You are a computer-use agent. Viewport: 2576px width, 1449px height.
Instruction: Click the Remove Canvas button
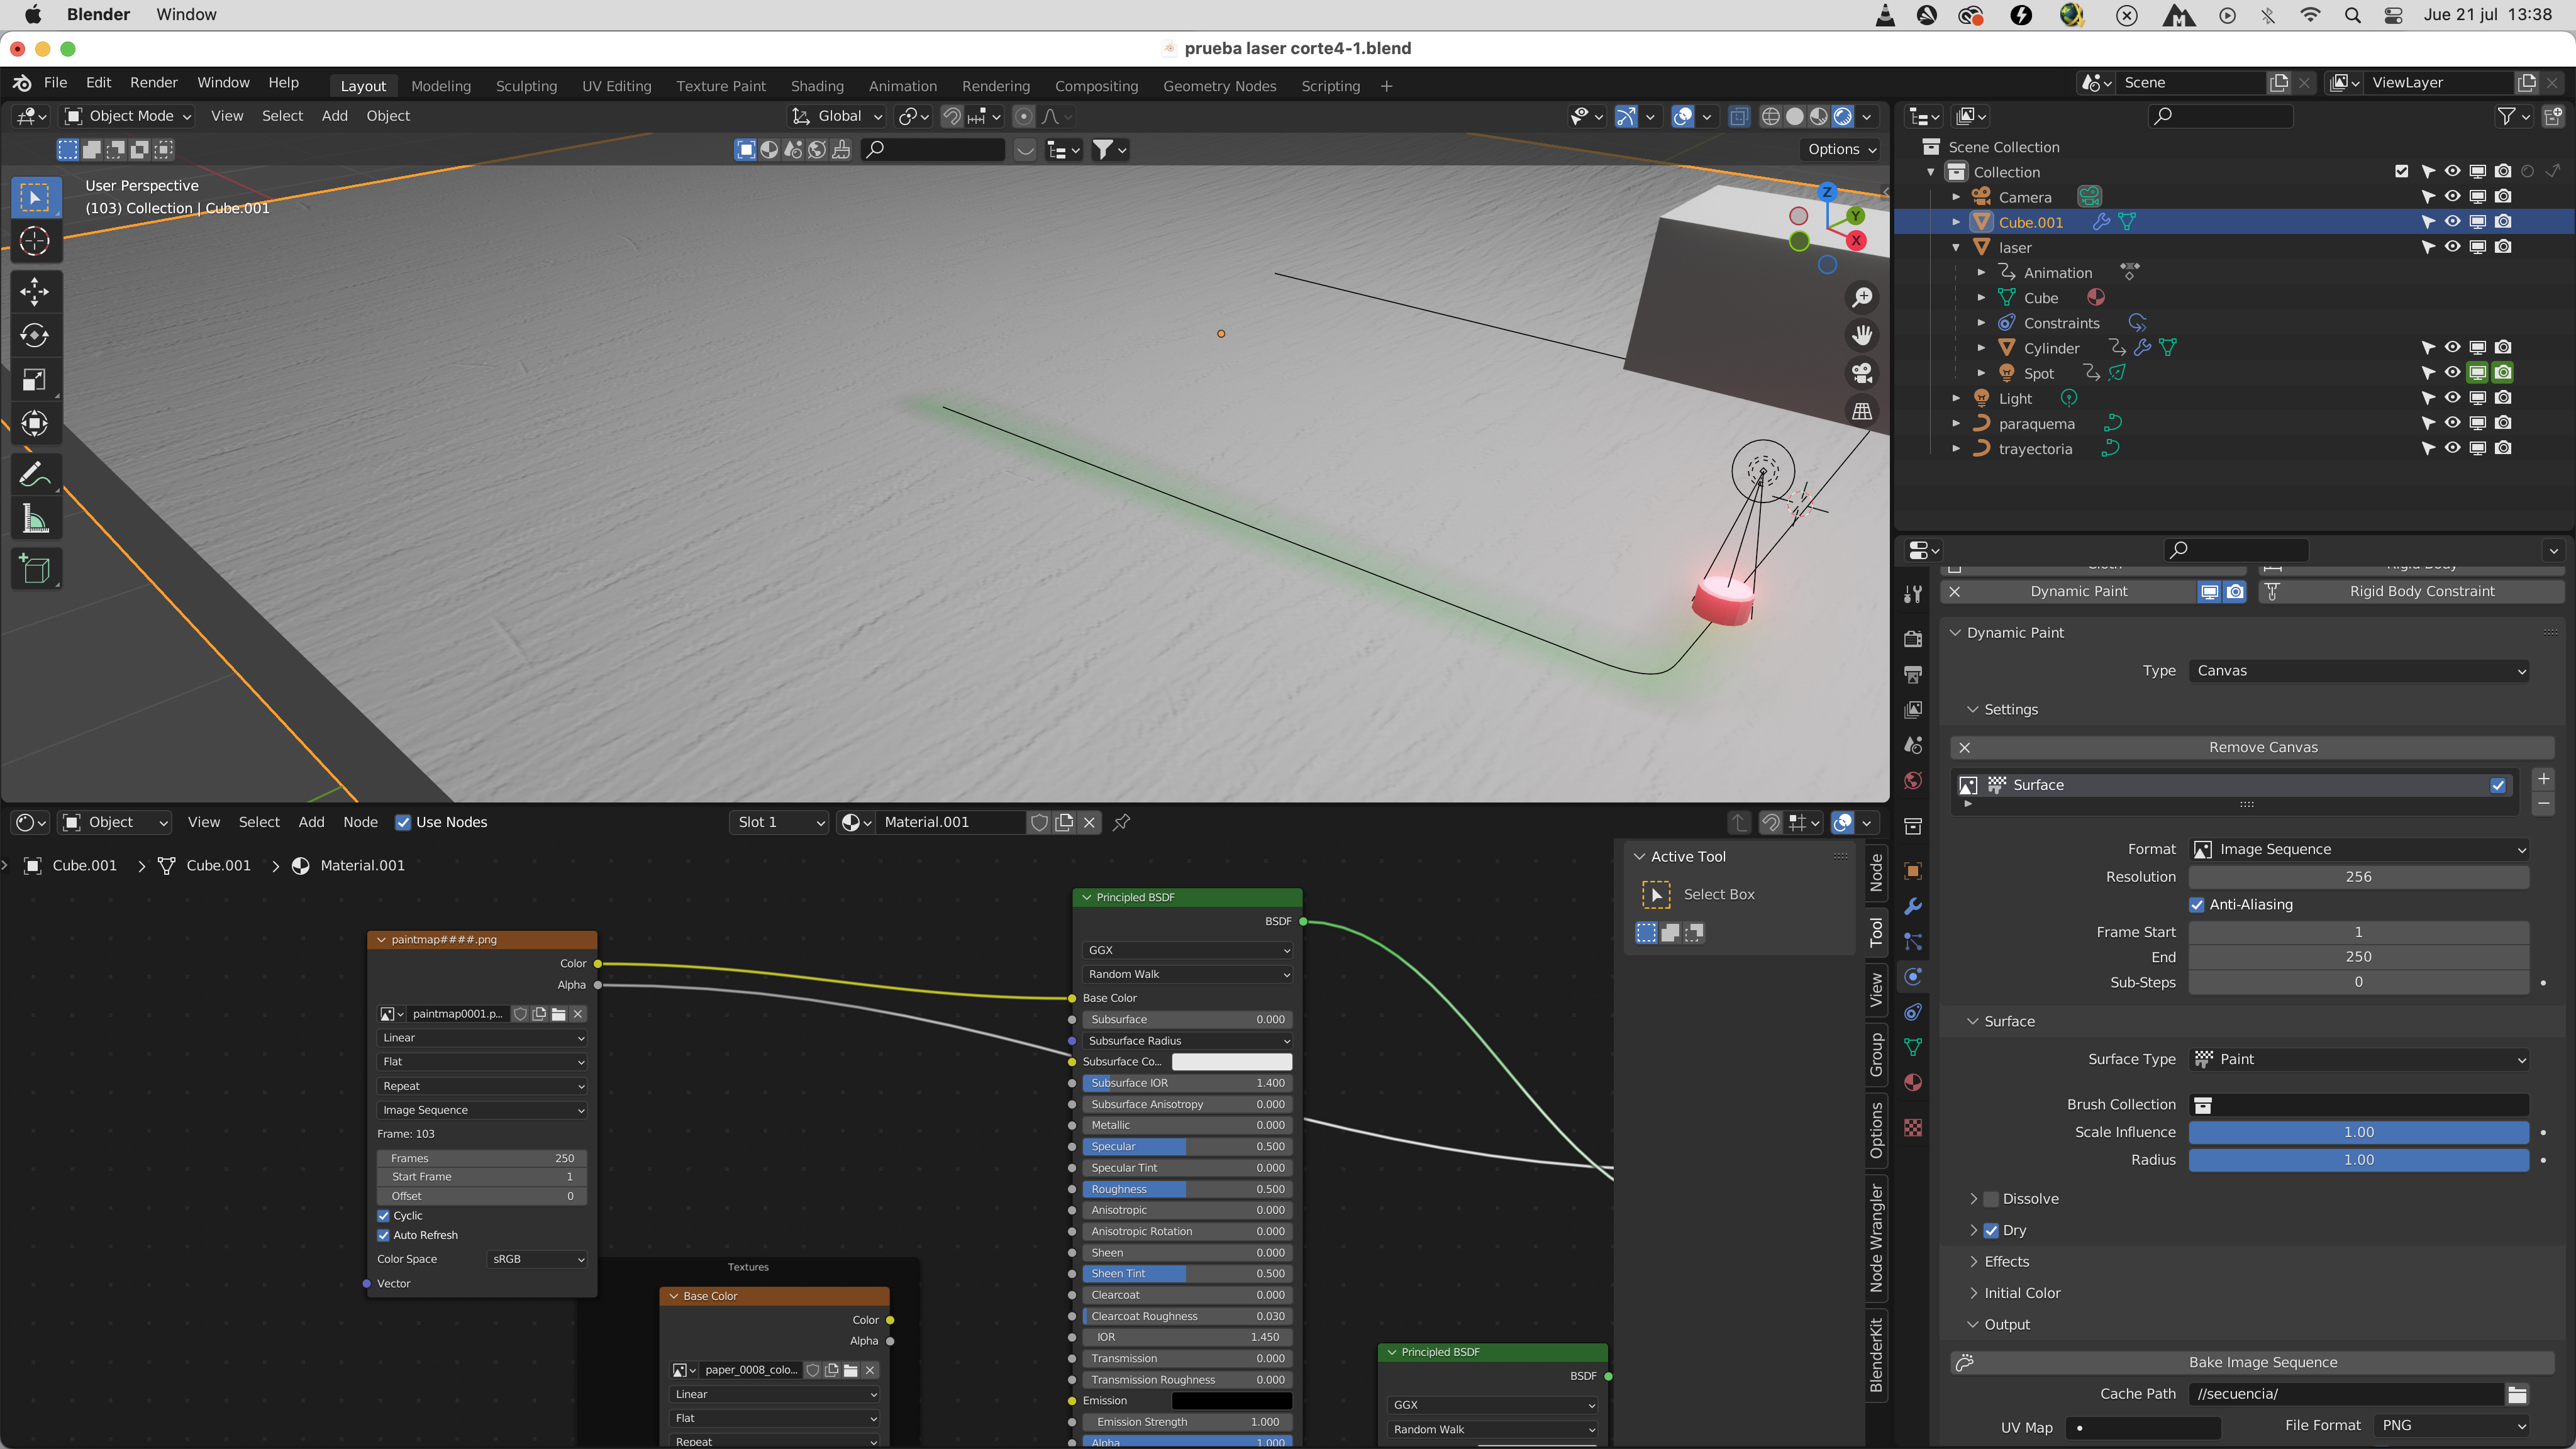point(2262,747)
